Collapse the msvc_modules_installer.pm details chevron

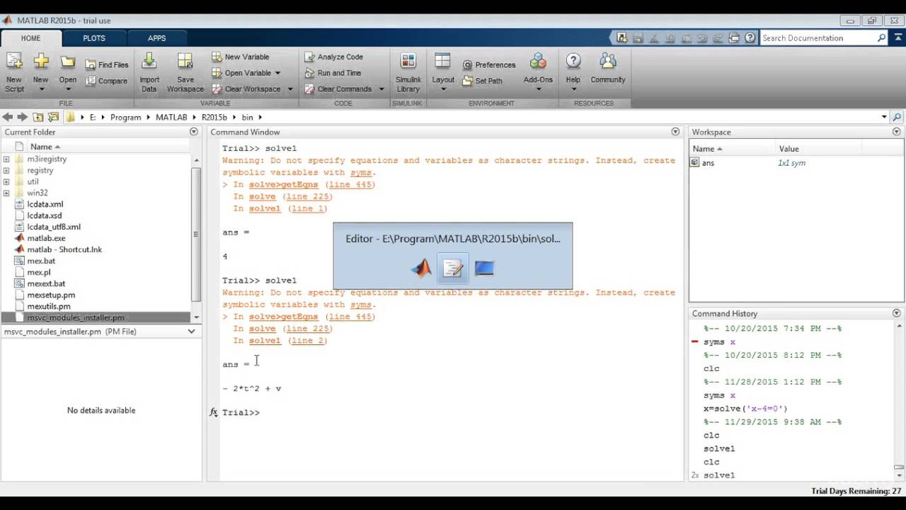pos(191,331)
